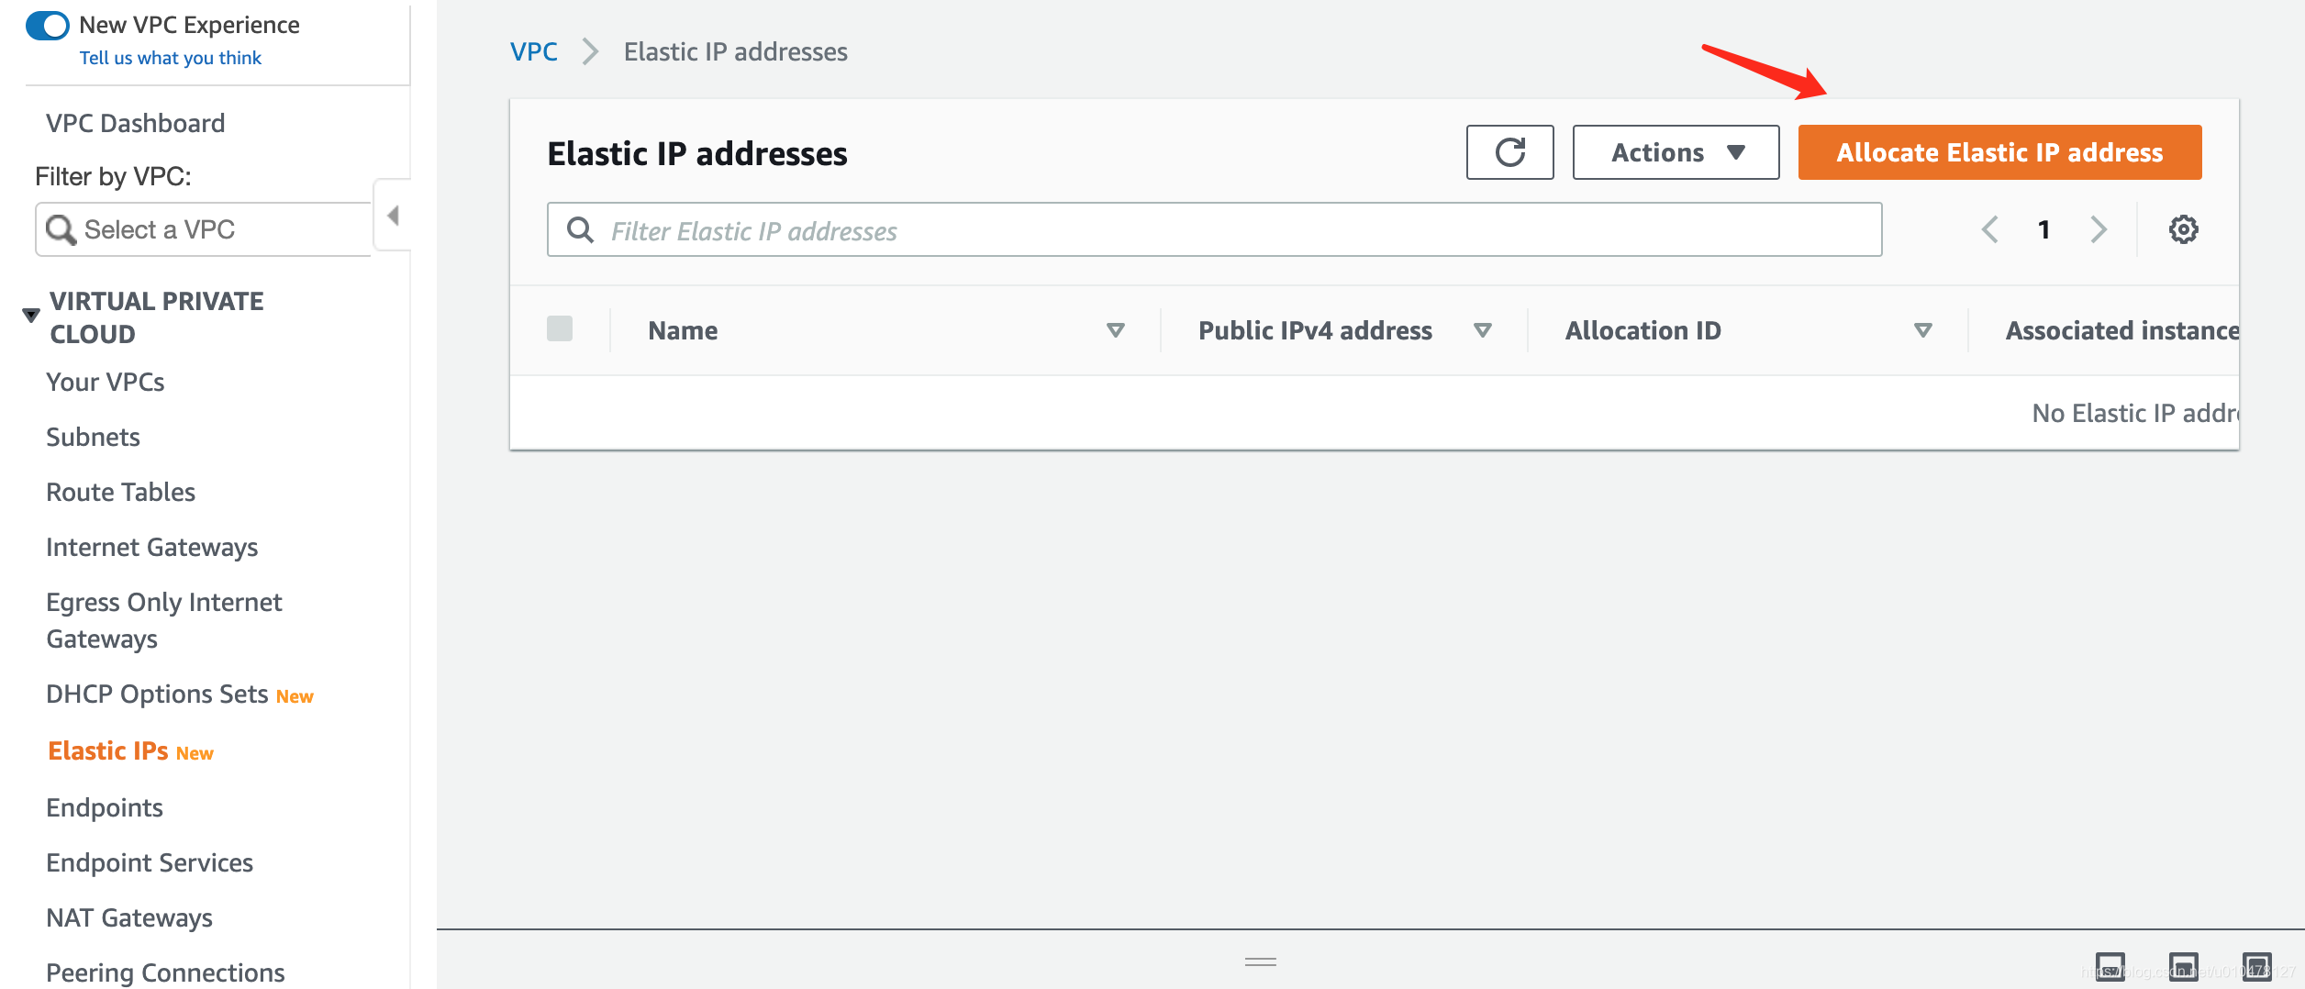The image size is (2305, 989).
Task: Click the Select a VPC search icon
Action: (x=61, y=229)
